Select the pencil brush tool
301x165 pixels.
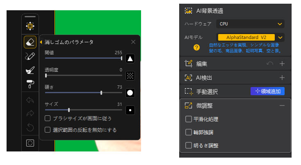tap(30, 56)
